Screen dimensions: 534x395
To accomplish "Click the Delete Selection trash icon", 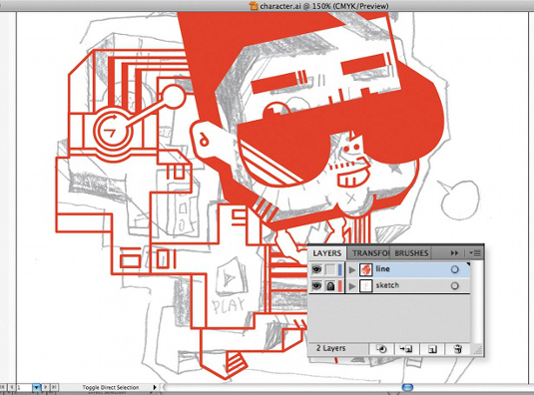I will pyautogui.click(x=458, y=349).
